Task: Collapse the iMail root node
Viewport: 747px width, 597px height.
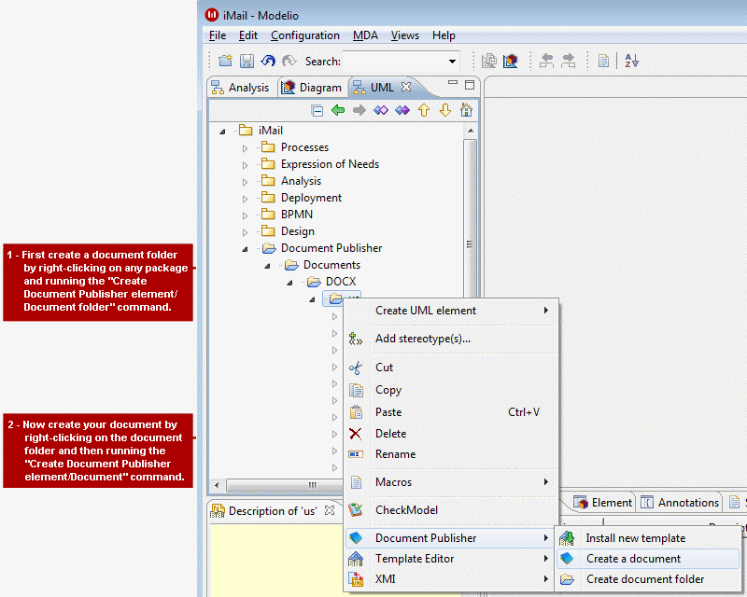Action: [222, 131]
